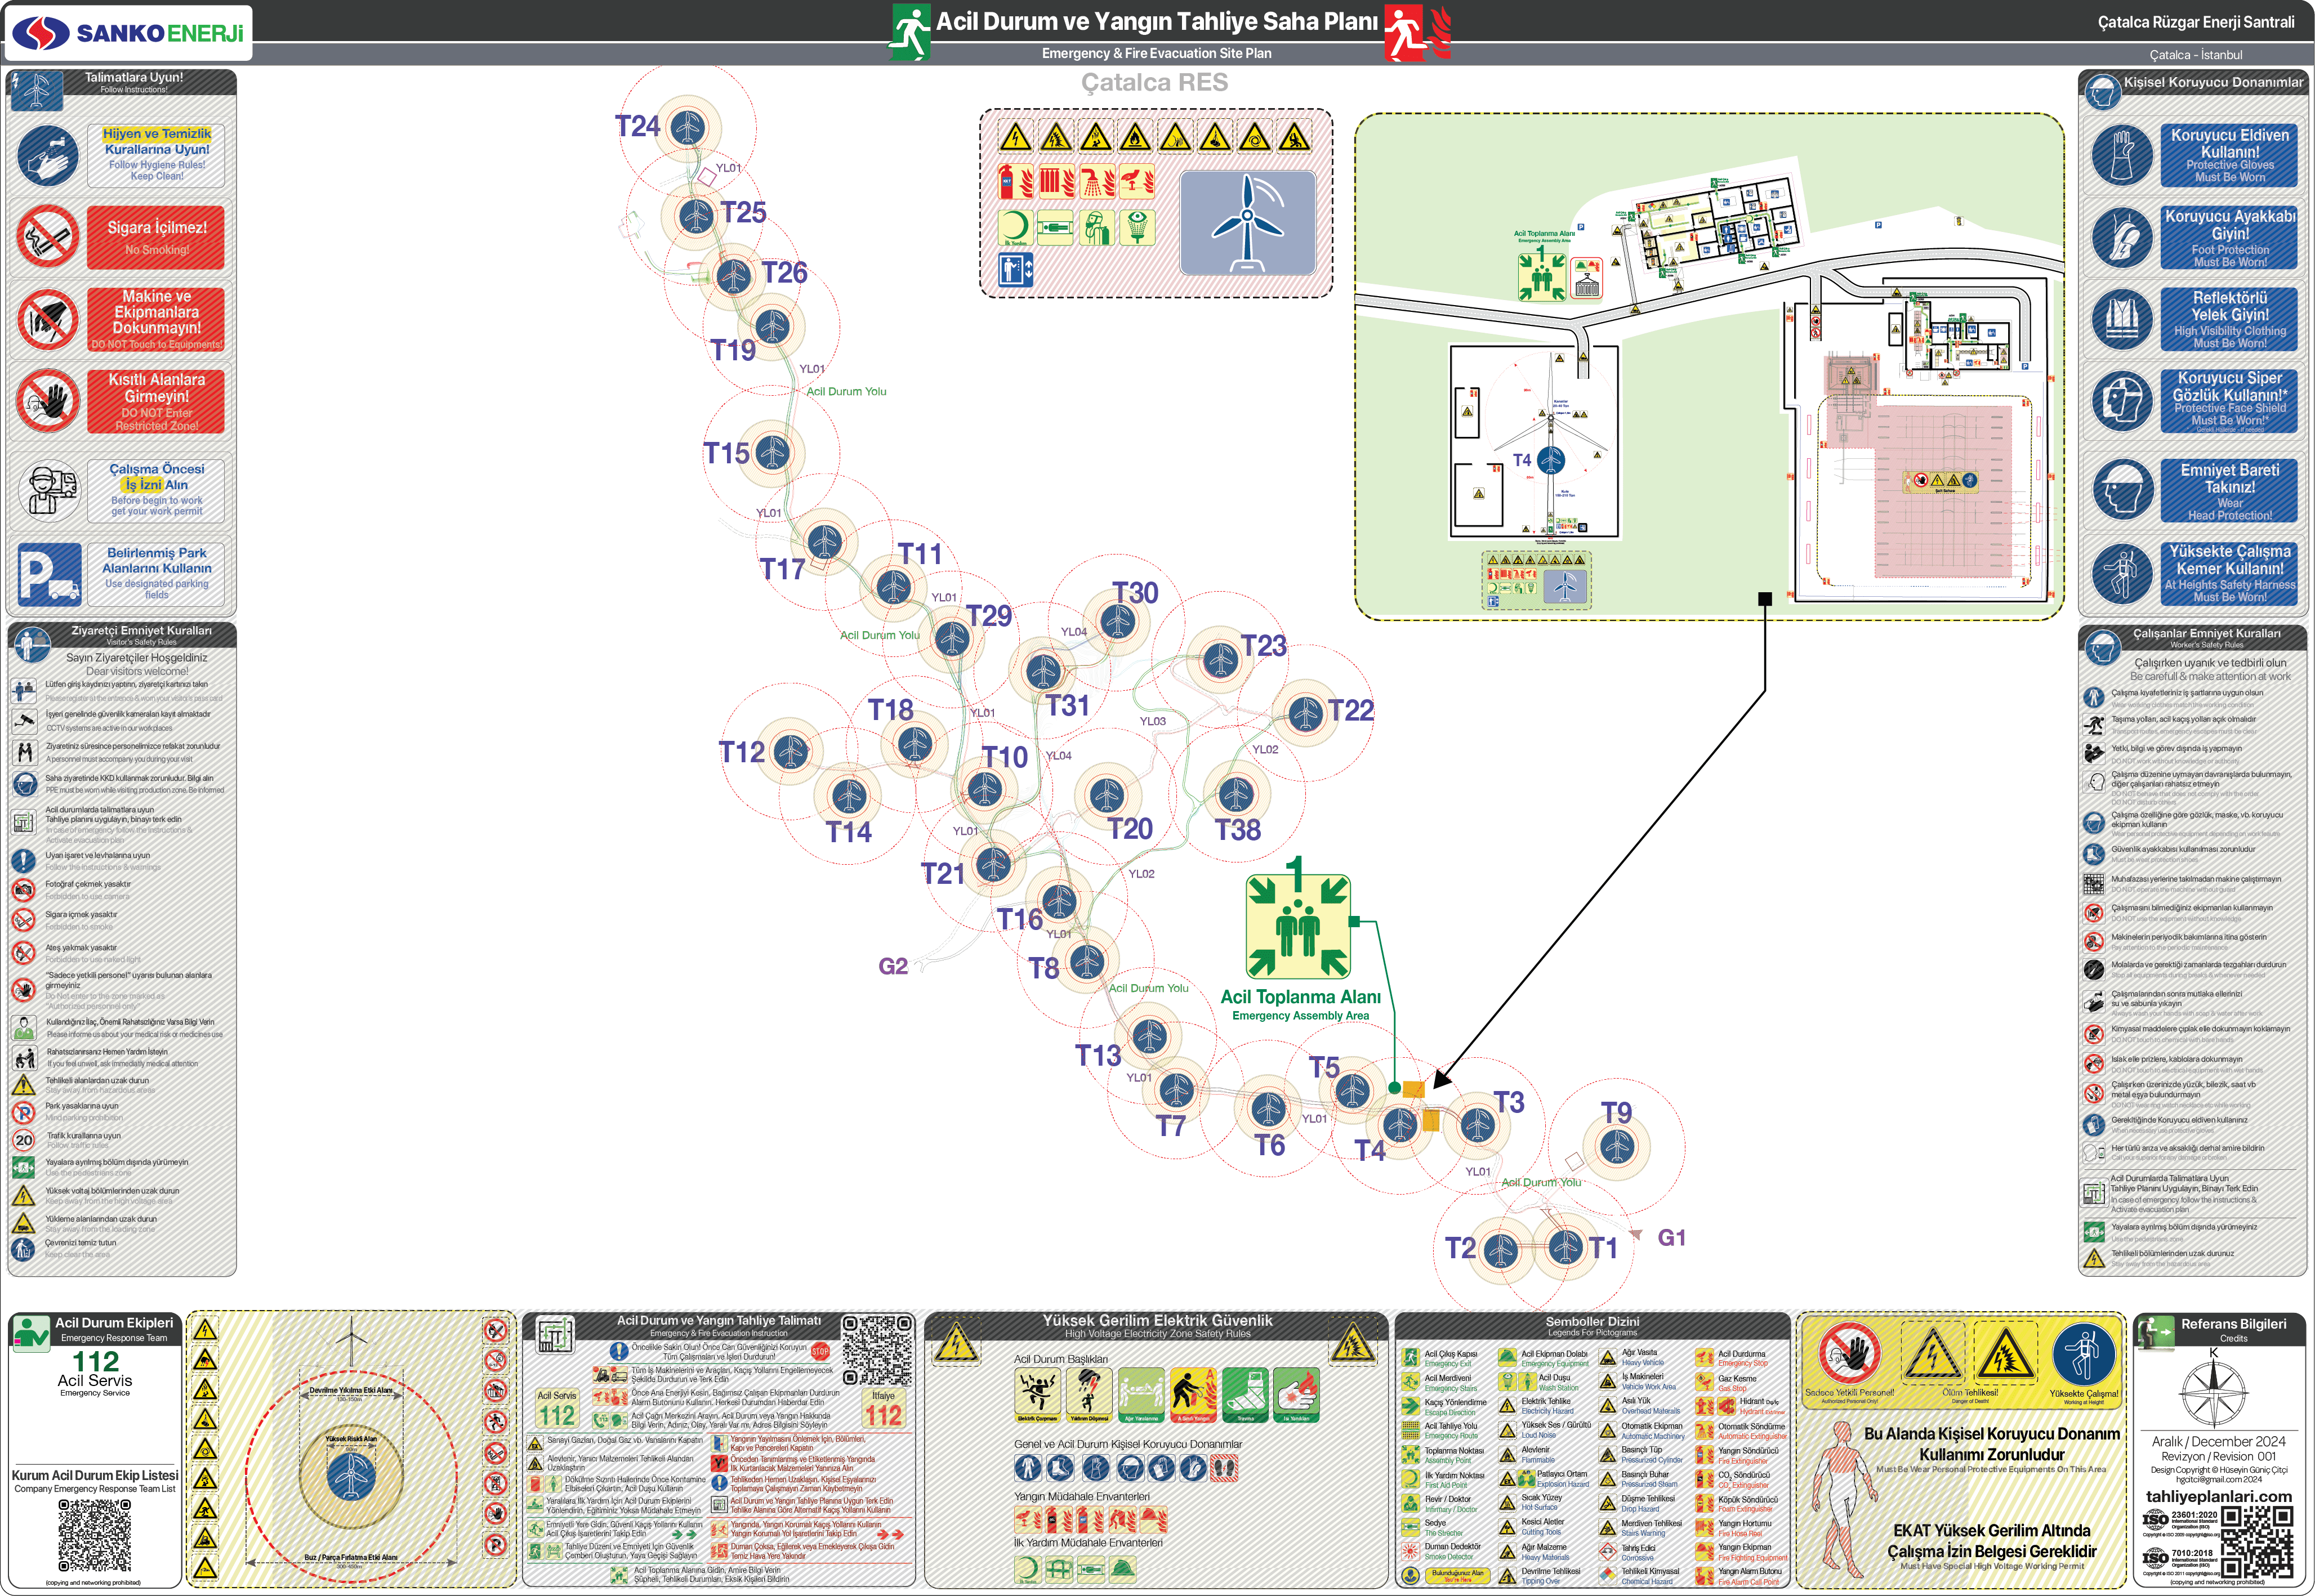Click the 112 Acil Servis number

click(x=95, y=1362)
